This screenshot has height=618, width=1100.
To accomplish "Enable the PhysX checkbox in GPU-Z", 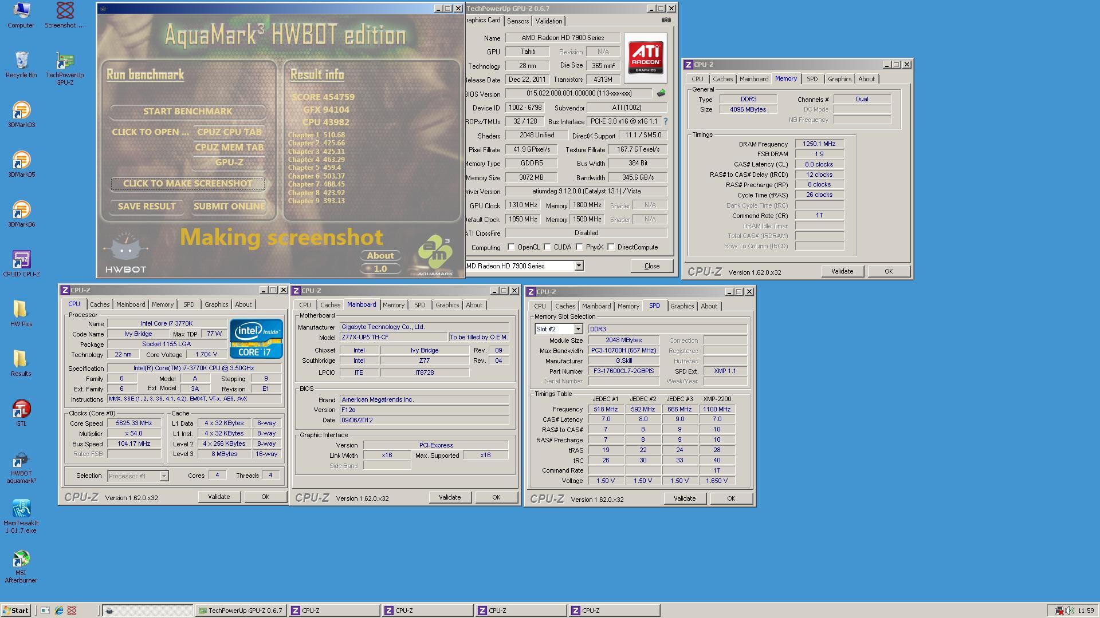I will point(579,247).
